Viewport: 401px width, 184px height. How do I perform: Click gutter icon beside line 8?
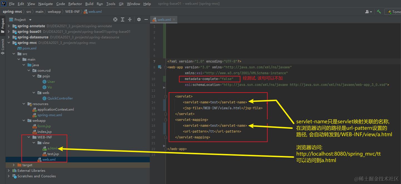(160, 67)
